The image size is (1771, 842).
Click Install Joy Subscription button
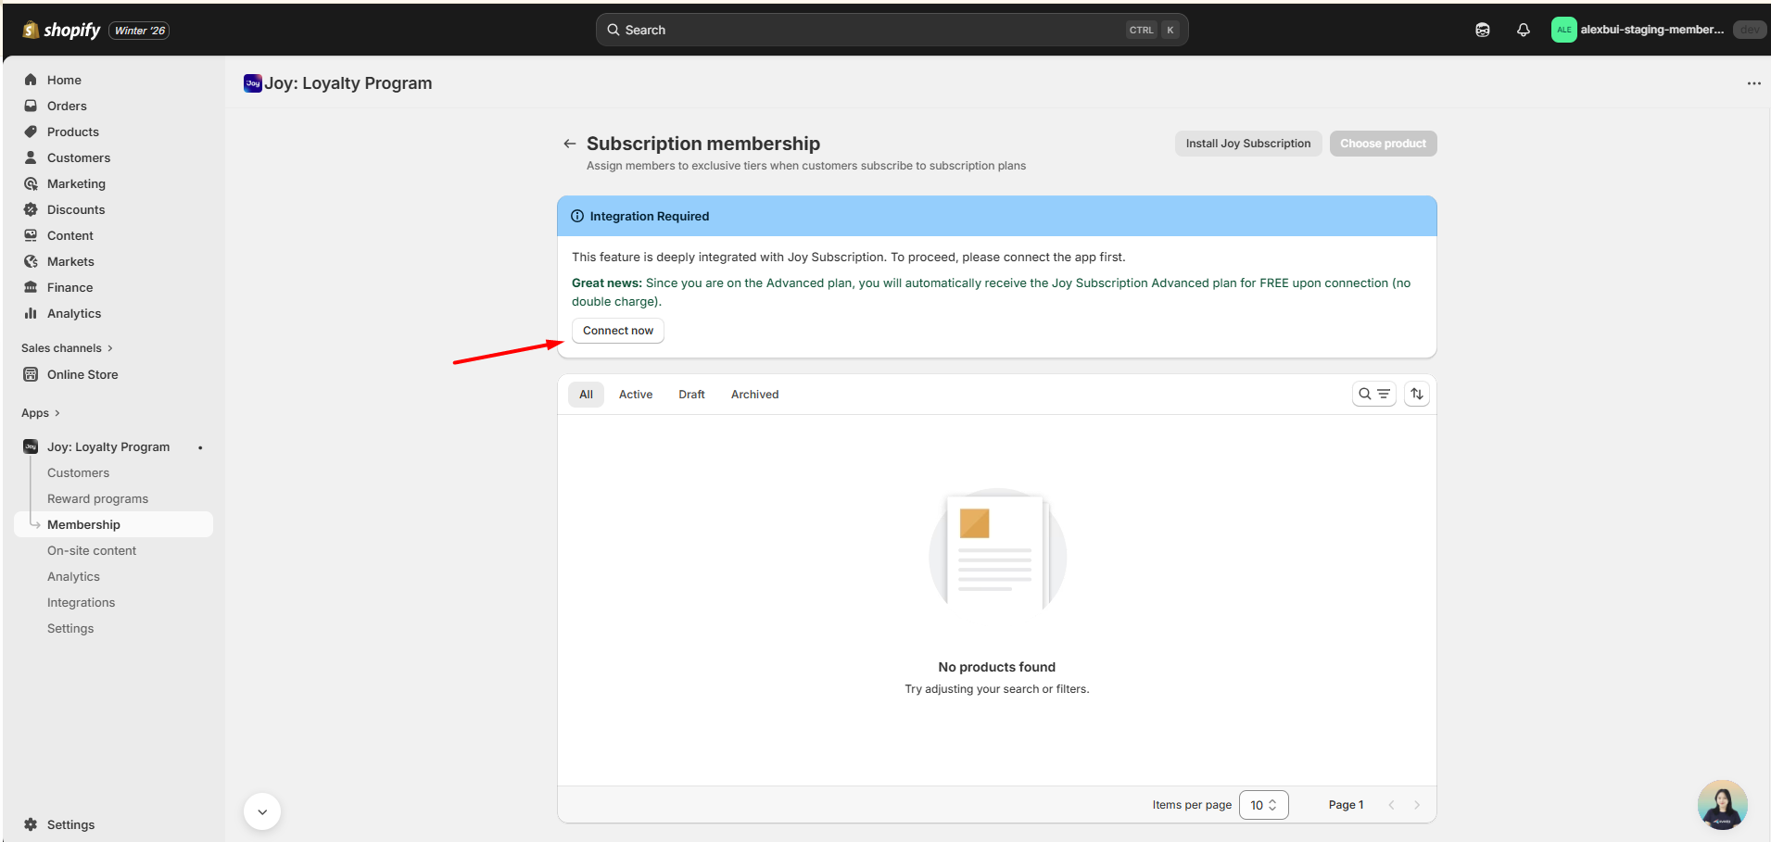pos(1247,144)
